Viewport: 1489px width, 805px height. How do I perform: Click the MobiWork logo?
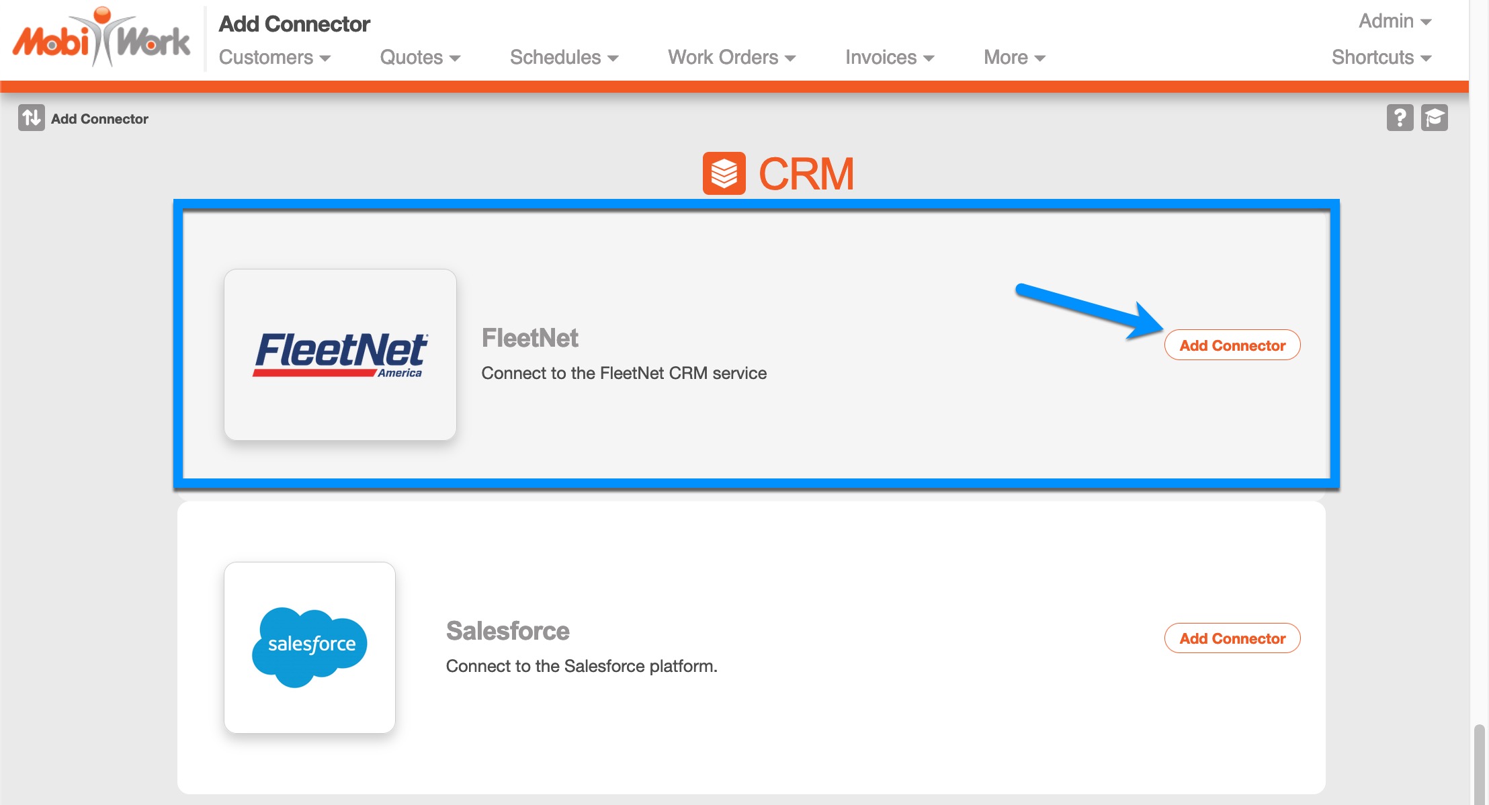tap(101, 38)
